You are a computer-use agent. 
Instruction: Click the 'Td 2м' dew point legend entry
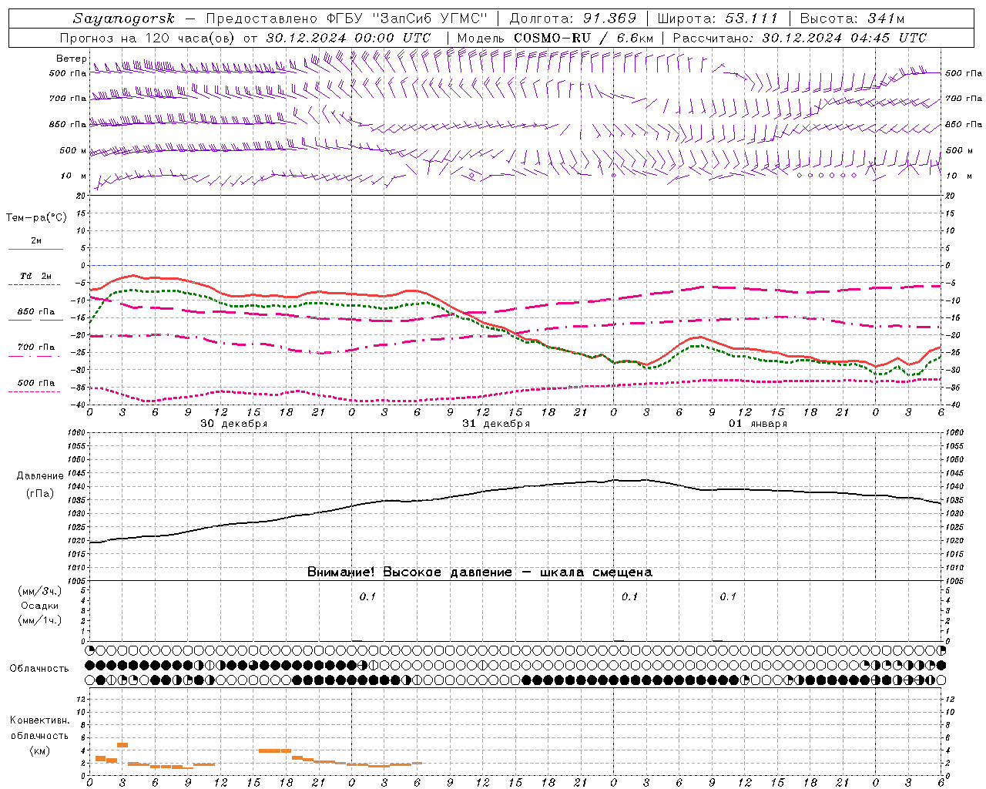click(x=35, y=280)
